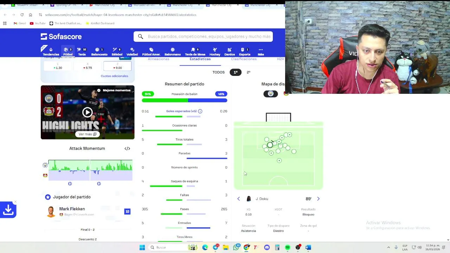Open the Tenis sport section
The width and height of the screenshot is (450, 253).
coord(82,52)
